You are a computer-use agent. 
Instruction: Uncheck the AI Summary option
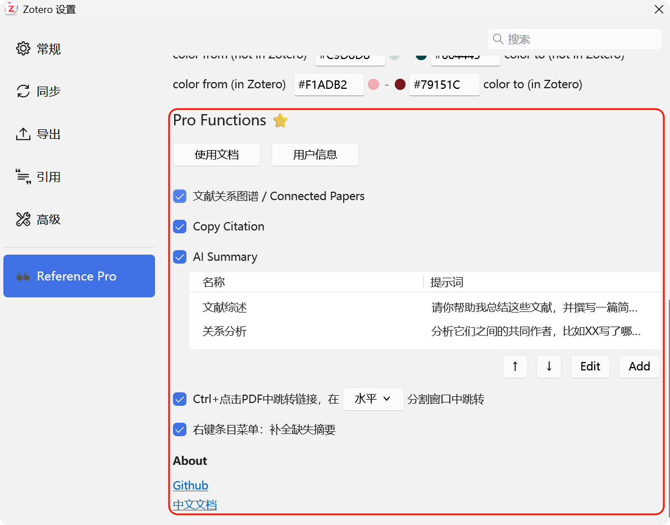(180, 257)
